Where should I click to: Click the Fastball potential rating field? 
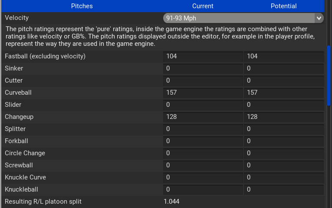284,56
